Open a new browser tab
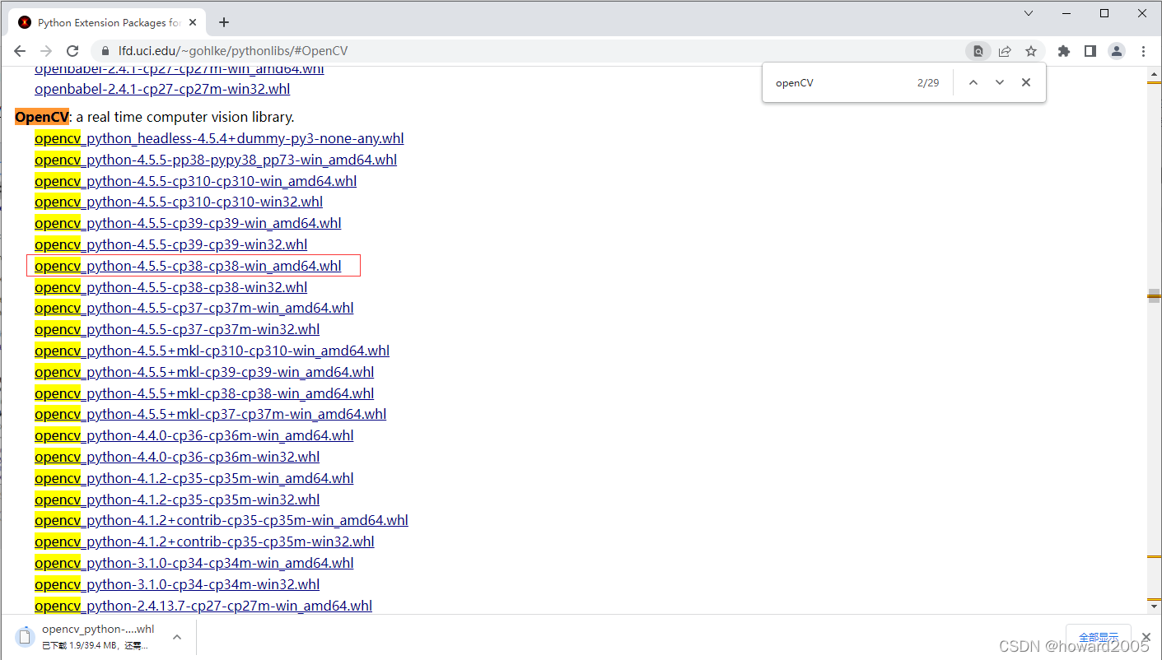The image size is (1162, 660). pos(224,22)
